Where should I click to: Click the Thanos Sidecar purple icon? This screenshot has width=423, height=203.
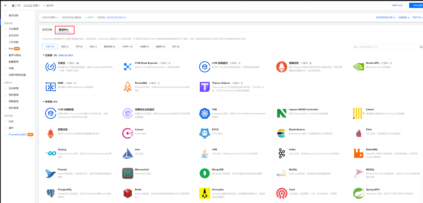click(205, 87)
